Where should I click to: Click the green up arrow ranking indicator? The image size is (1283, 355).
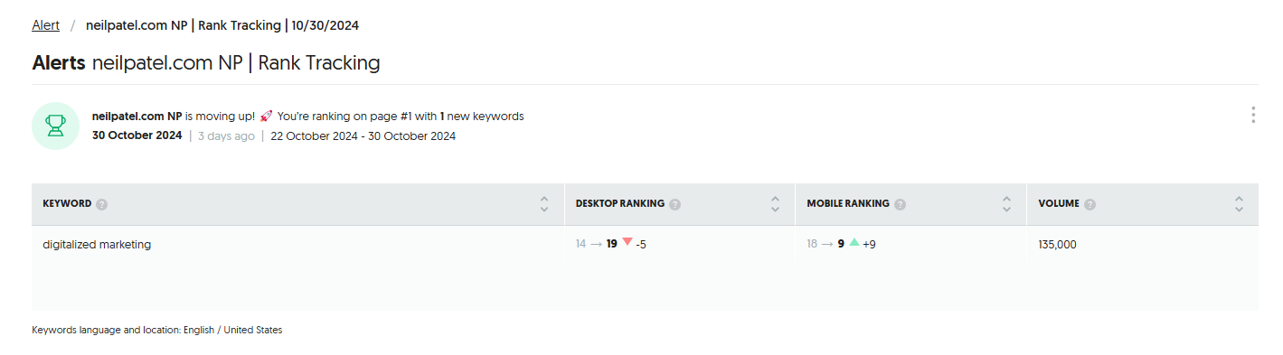(854, 242)
